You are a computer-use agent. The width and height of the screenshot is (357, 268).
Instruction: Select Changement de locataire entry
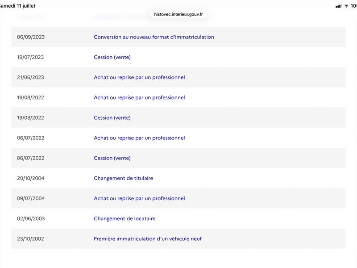click(x=125, y=218)
